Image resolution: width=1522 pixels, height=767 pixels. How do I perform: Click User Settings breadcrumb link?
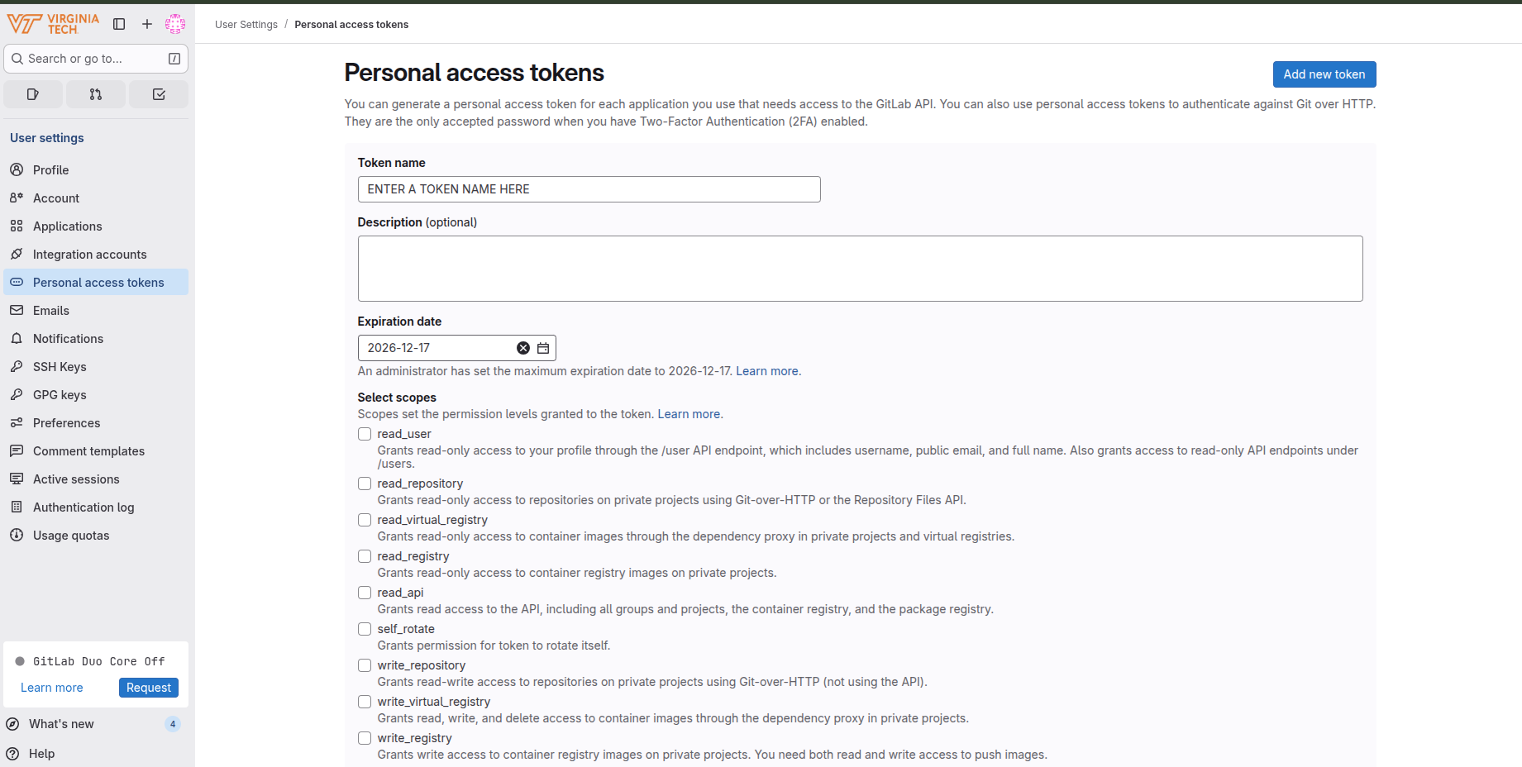[246, 25]
